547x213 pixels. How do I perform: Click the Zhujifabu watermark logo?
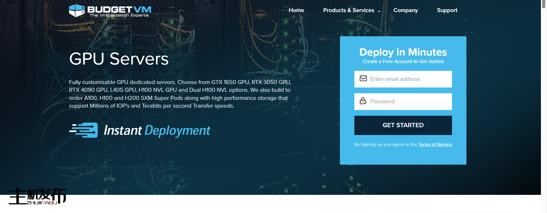pos(38,196)
